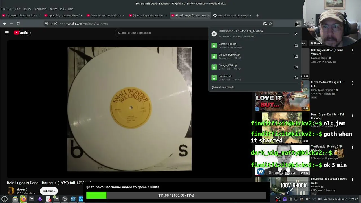Image resolution: width=361 pixels, height=203 pixels.
Task: Cancel the installation ISO download
Action: point(296,34)
